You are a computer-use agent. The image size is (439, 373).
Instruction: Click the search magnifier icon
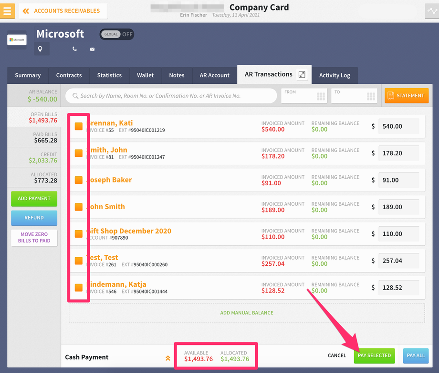pyautogui.click(x=75, y=96)
